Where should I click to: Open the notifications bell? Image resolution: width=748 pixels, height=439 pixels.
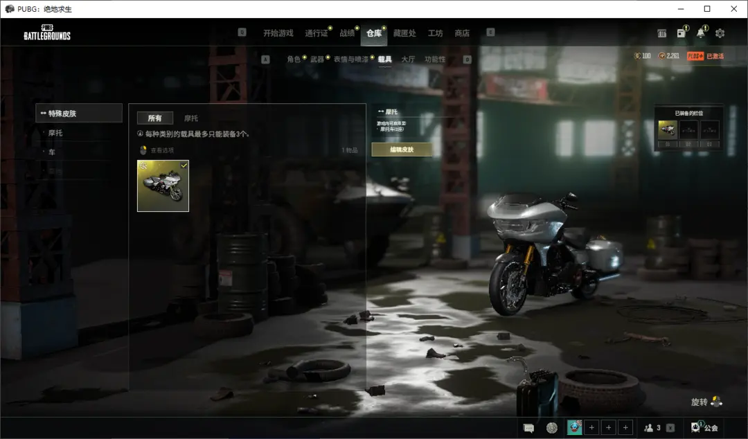(700, 33)
